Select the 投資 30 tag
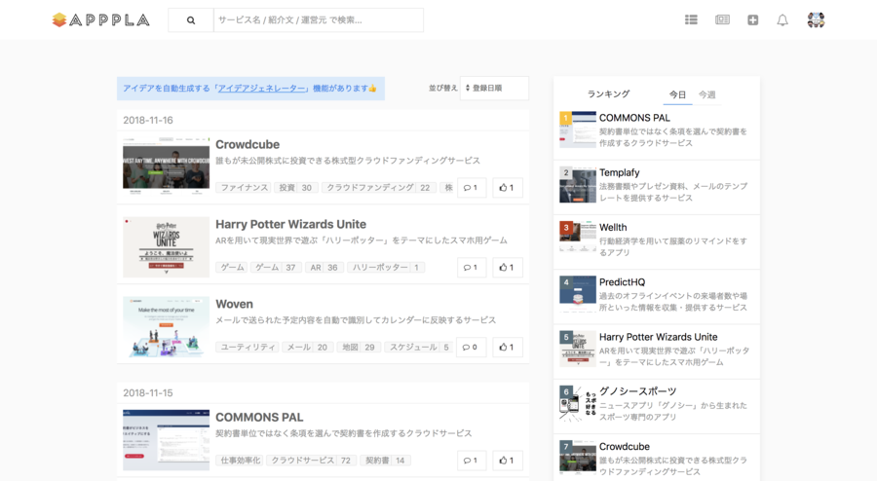877x481 pixels. 296,188
